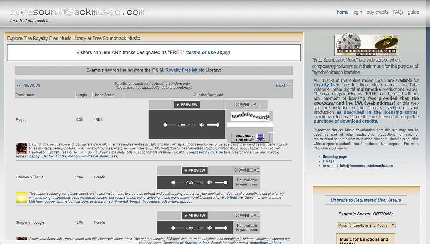
Task: Click PREVIEW for Shapeshift Boogie
Action: tap(195, 216)
